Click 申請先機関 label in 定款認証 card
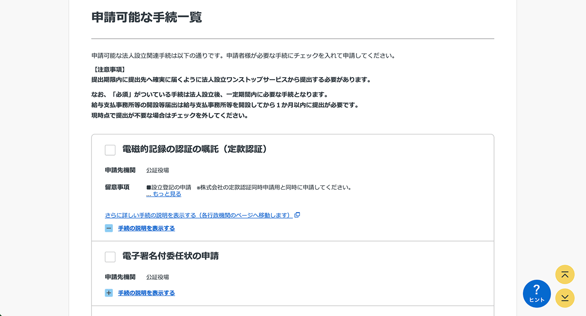 [x=120, y=170]
